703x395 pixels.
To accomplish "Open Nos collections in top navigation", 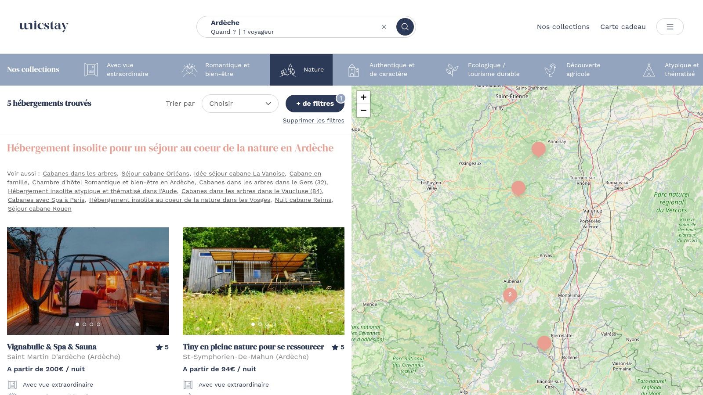I will [563, 27].
